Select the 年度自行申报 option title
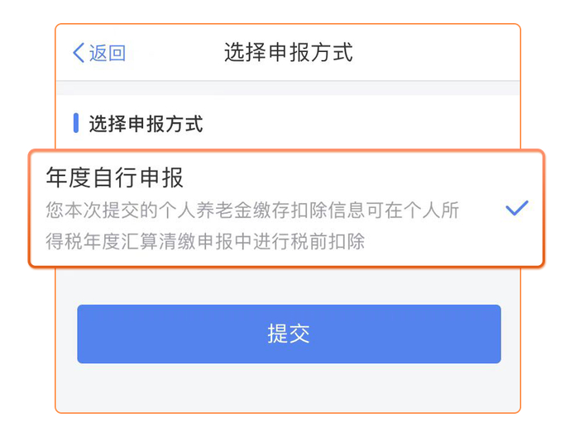The width and height of the screenshot is (579, 445). click(x=115, y=178)
